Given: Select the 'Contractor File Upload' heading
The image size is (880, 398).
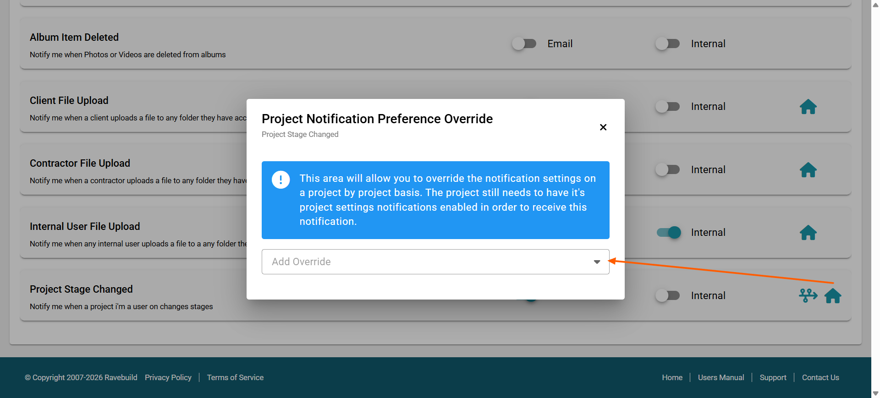Looking at the screenshot, I should (80, 163).
